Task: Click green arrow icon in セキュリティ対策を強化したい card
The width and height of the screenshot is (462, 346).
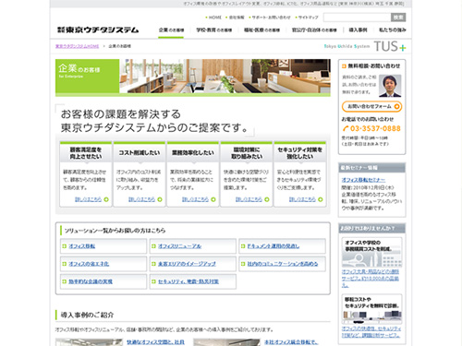Action: (321, 199)
